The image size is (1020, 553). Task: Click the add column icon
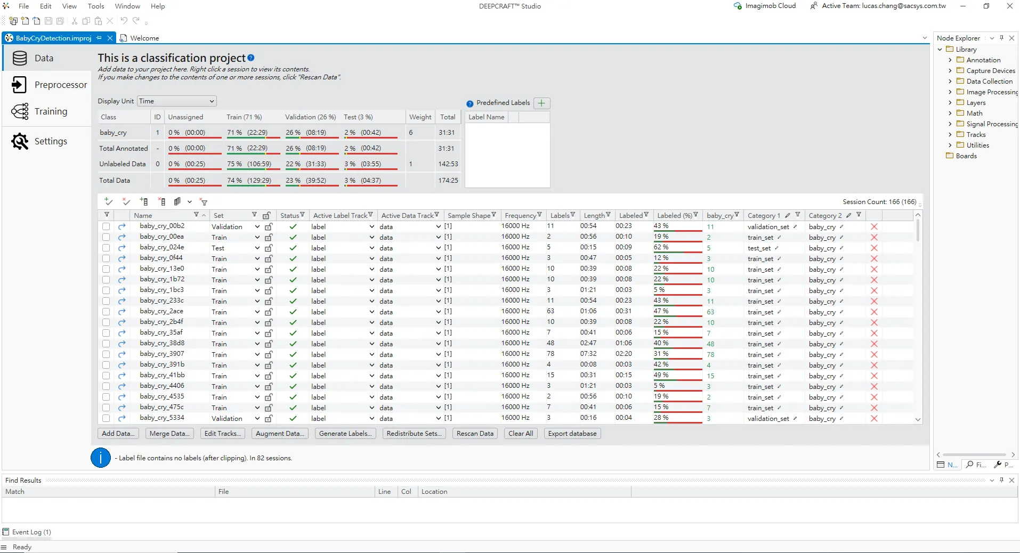click(x=144, y=201)
